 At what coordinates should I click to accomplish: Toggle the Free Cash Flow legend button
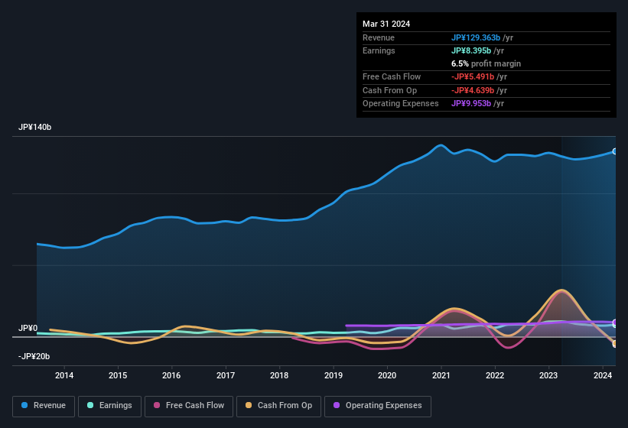point(189,406)
